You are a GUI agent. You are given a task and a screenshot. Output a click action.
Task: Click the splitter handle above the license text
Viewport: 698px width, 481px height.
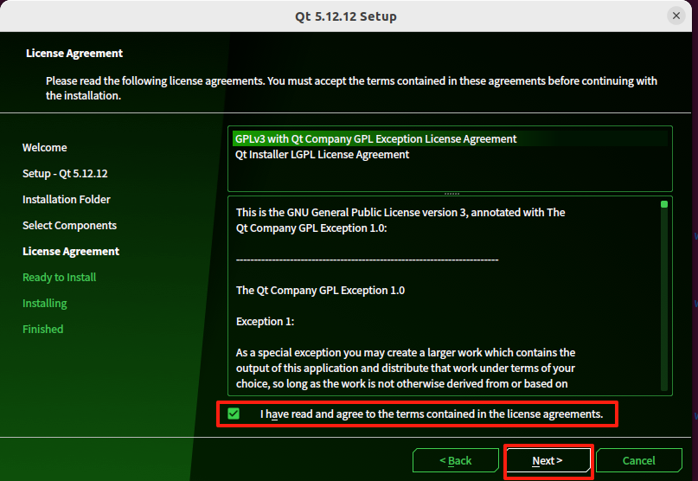coord(450,194)
